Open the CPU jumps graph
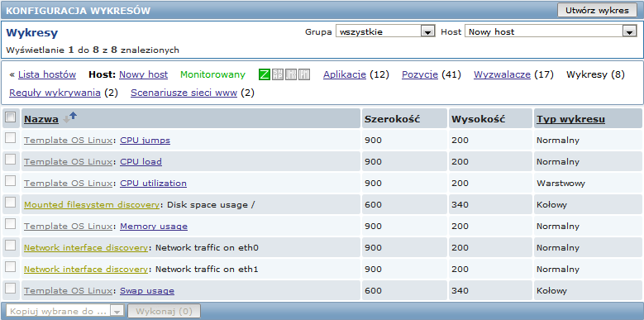 coord(145,141)
